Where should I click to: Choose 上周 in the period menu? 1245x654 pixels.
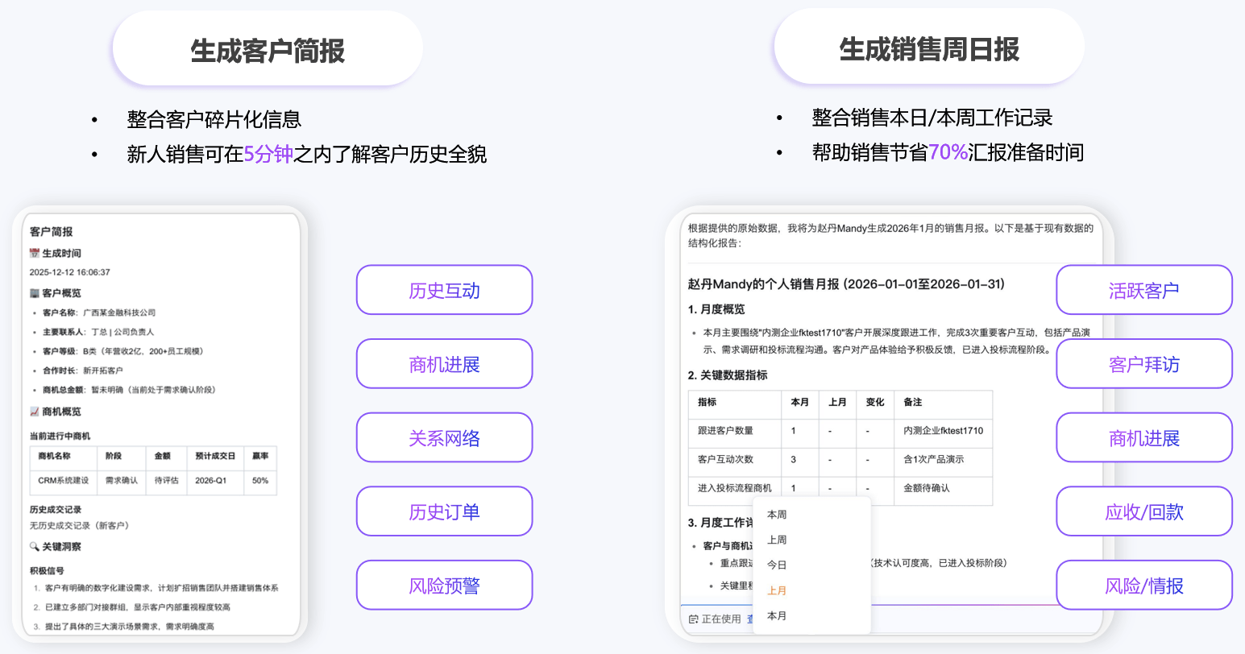tap(777, 540)
